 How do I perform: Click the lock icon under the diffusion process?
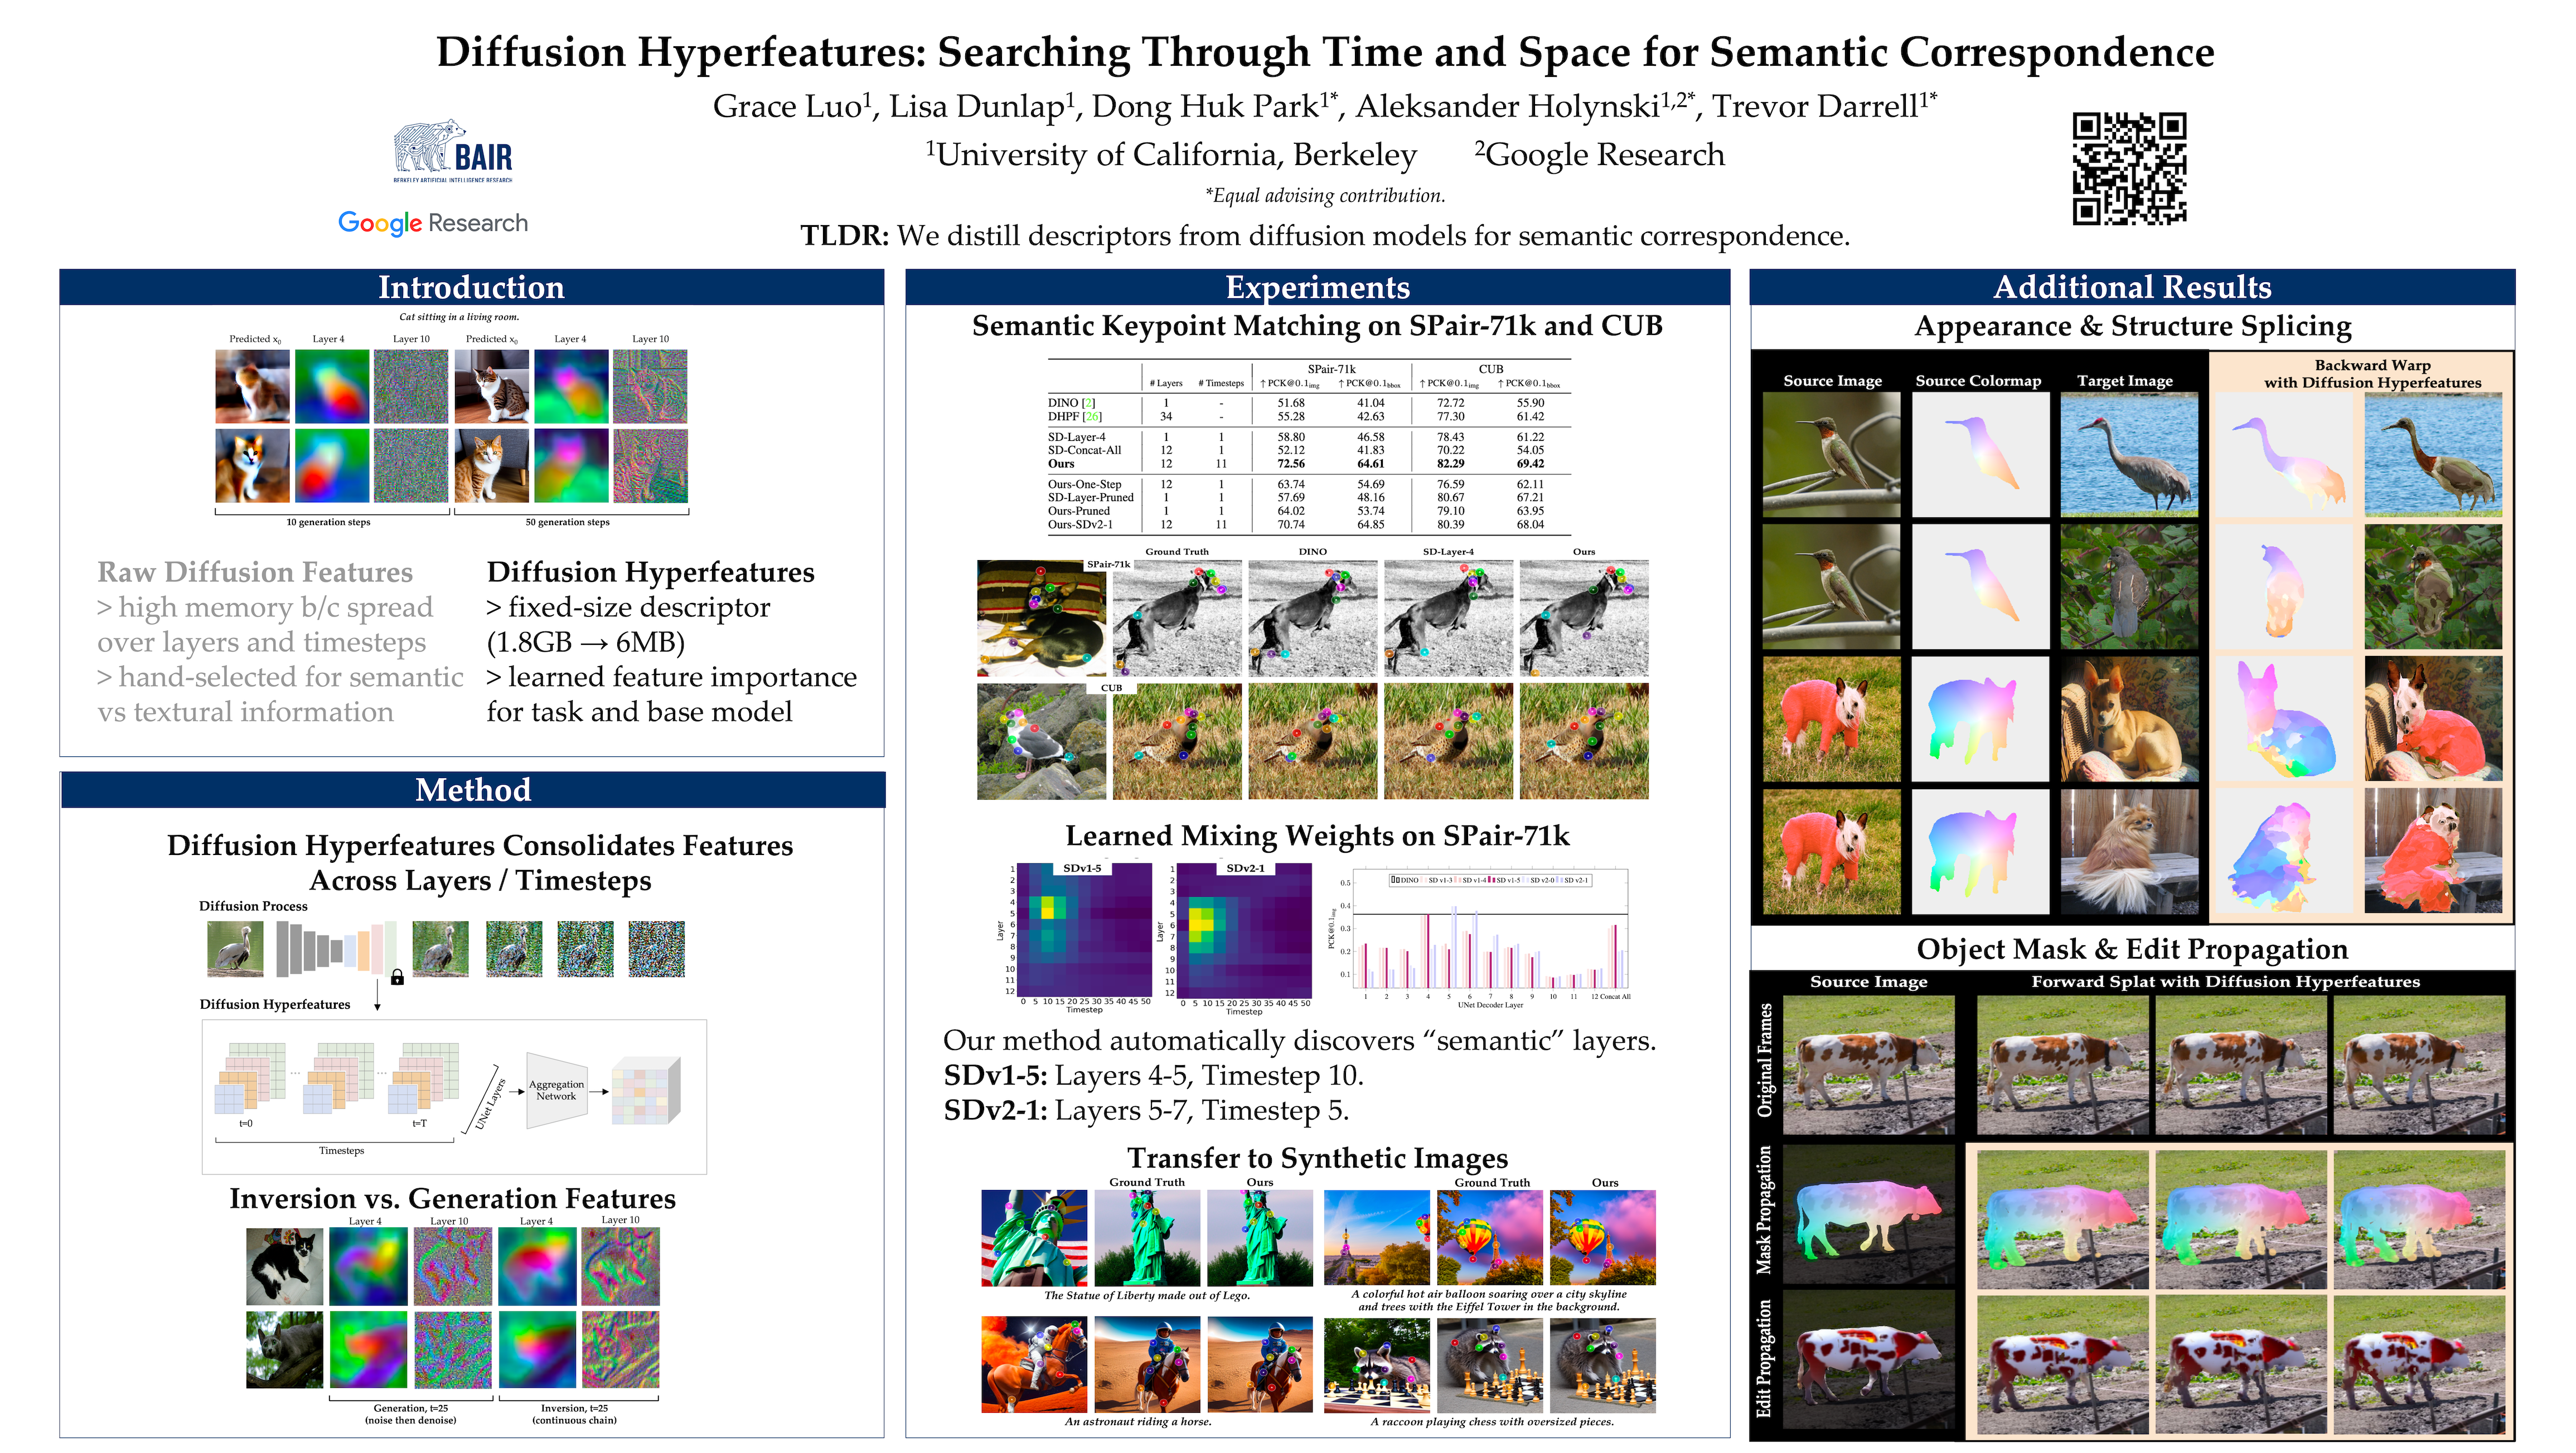point(397,978)
